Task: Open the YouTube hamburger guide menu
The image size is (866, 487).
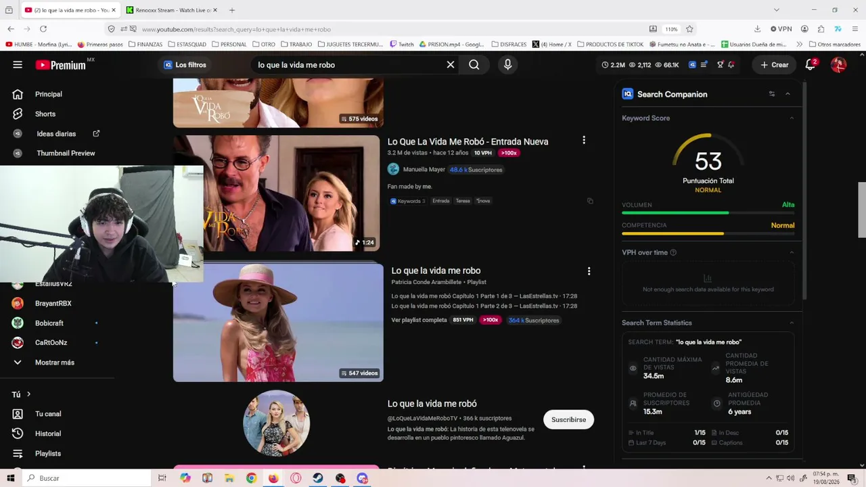Action: pyautogui.click(x=18, y=65)
